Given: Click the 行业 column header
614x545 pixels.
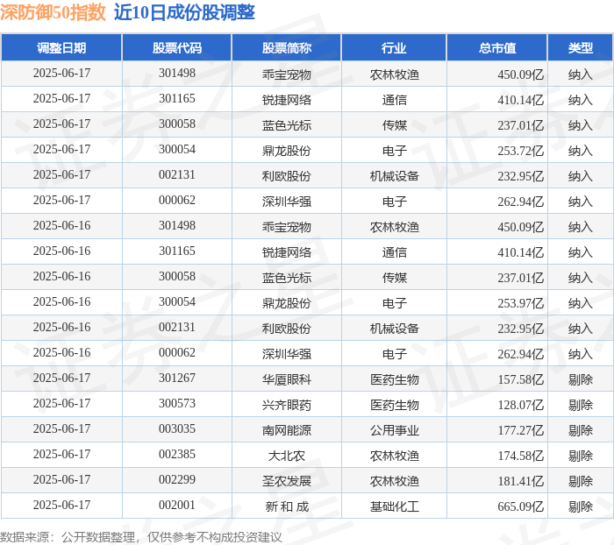Looking at the screenshot, I should tap(394, 47).
